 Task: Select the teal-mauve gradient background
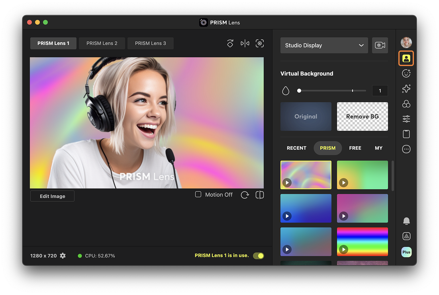click(x=306, y=242)
